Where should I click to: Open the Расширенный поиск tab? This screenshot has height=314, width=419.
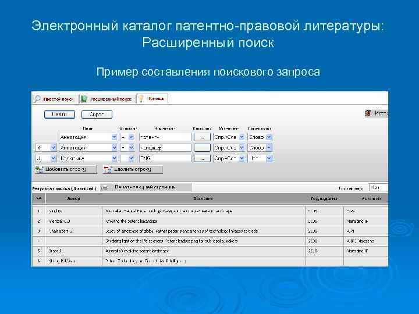(107, 99)
